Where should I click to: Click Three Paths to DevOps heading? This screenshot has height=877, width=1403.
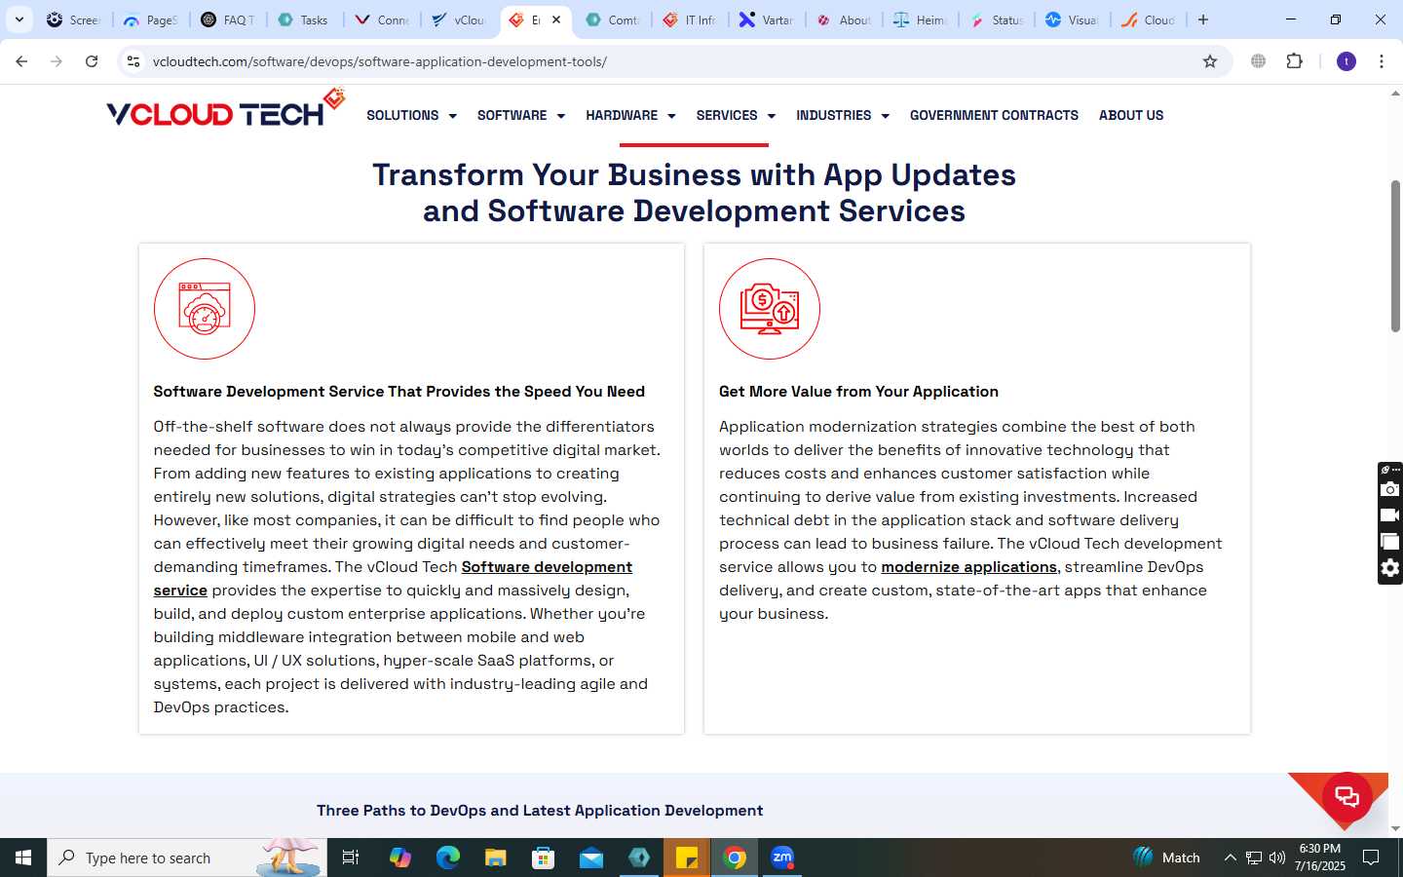coord(540,811)
